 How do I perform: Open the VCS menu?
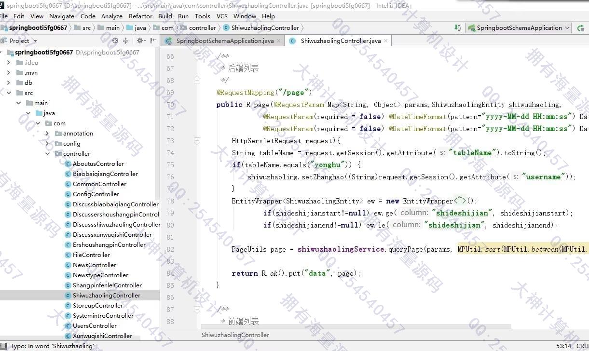coord(222,16)
